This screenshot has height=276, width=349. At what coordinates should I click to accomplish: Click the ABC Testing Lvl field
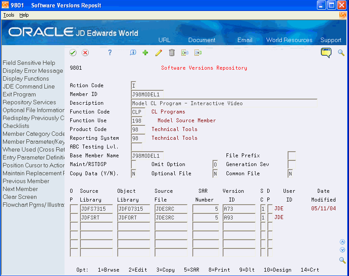coord(137,147)
